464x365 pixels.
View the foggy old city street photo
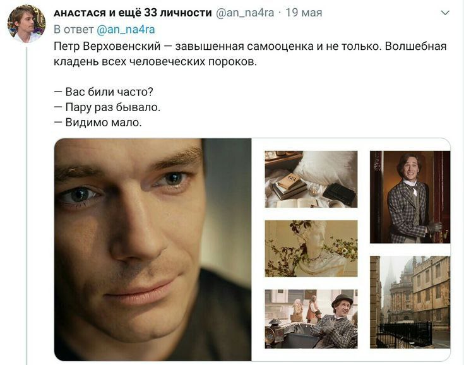[410, 302]
